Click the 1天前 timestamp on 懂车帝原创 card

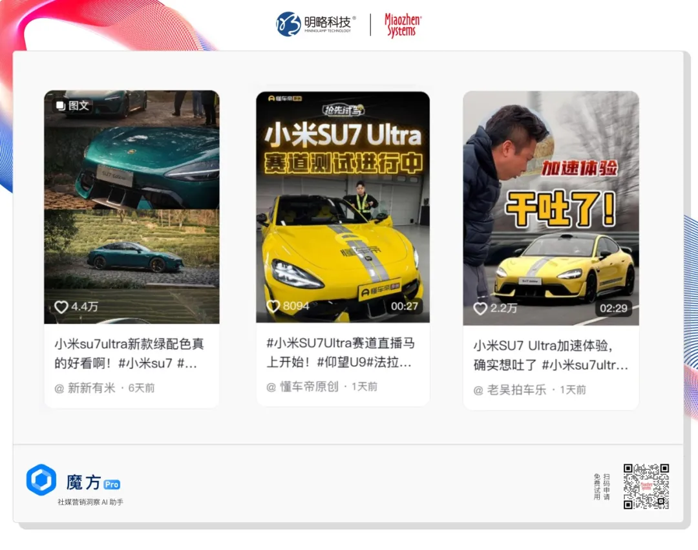(x=365, y=386)
